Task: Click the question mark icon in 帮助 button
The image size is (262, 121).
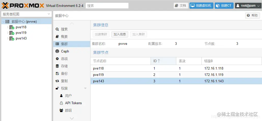Action: [x=248, y=16]
